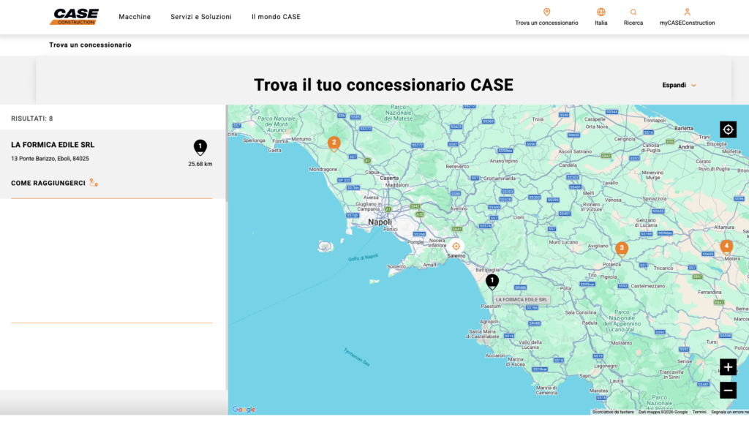Viewport: 749px width, 425px height.
Task: Click the CASE Construction logo
Action: [75, 17]
